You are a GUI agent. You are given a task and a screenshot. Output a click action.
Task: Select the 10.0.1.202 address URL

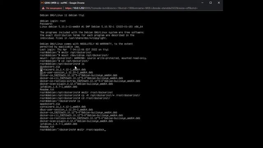131,8
